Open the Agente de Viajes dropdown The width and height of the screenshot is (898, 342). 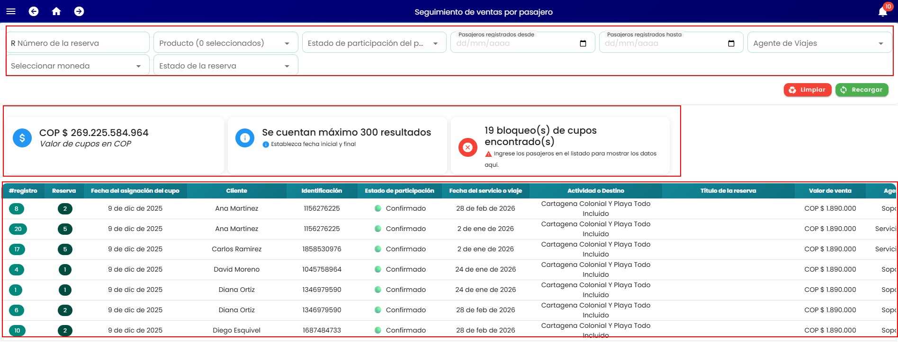(819, 43)
